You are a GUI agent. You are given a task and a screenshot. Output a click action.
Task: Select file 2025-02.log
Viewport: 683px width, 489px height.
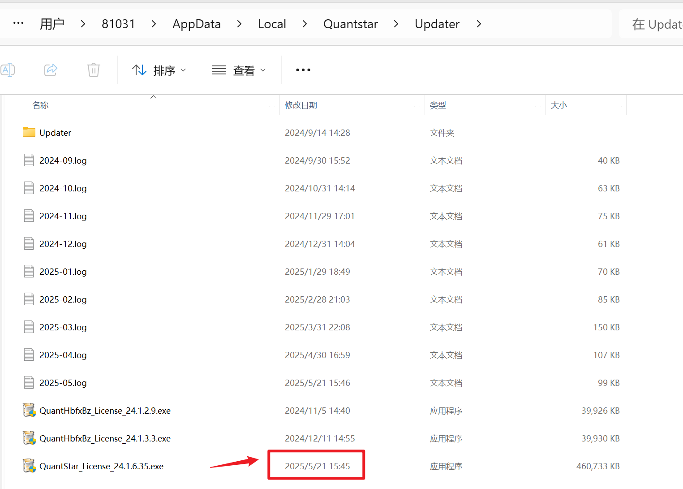point(63,299)
